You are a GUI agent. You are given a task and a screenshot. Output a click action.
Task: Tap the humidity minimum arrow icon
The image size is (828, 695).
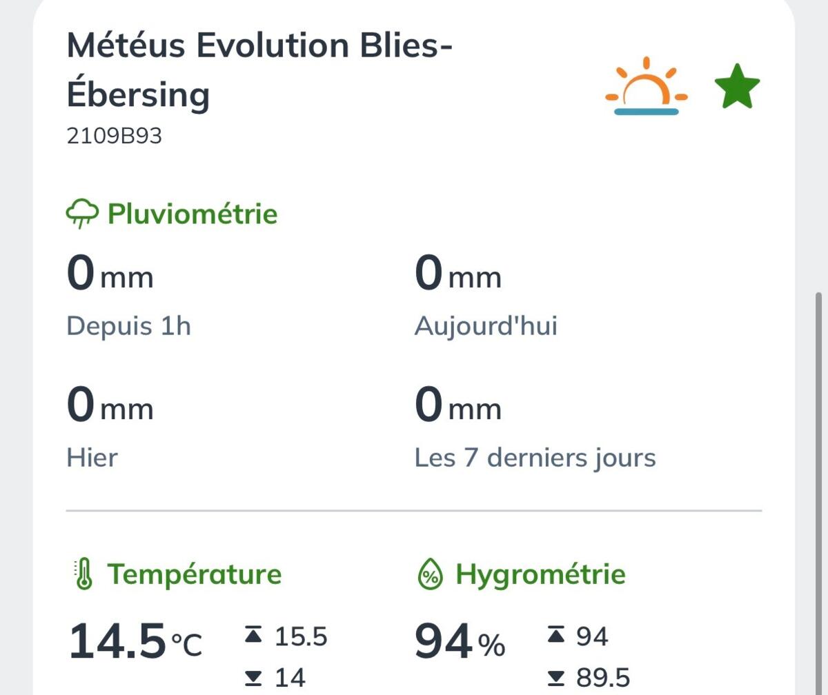pos(555,677)
